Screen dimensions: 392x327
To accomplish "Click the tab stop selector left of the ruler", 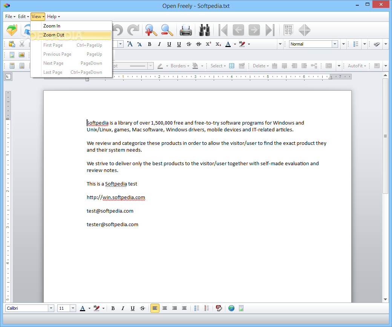I will click(8, 77).
